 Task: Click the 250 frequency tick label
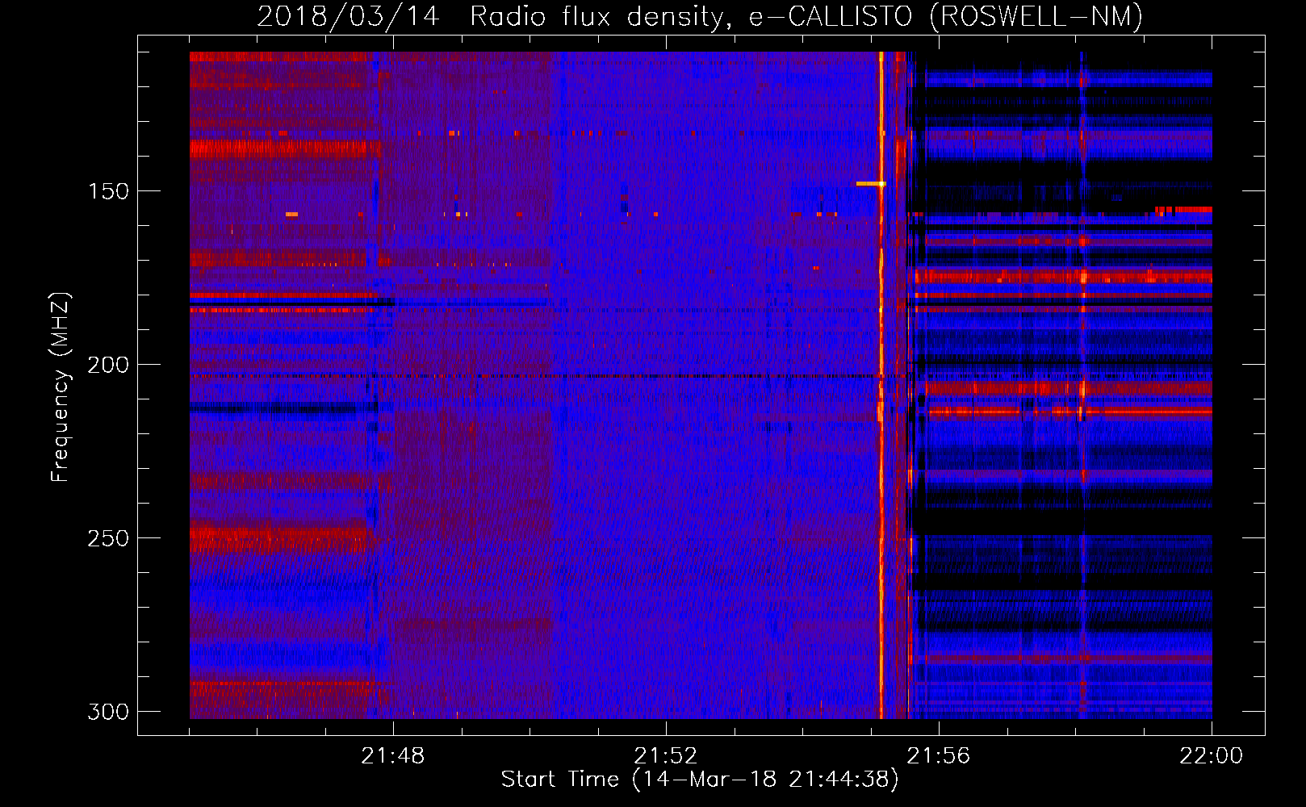(108, 538)
